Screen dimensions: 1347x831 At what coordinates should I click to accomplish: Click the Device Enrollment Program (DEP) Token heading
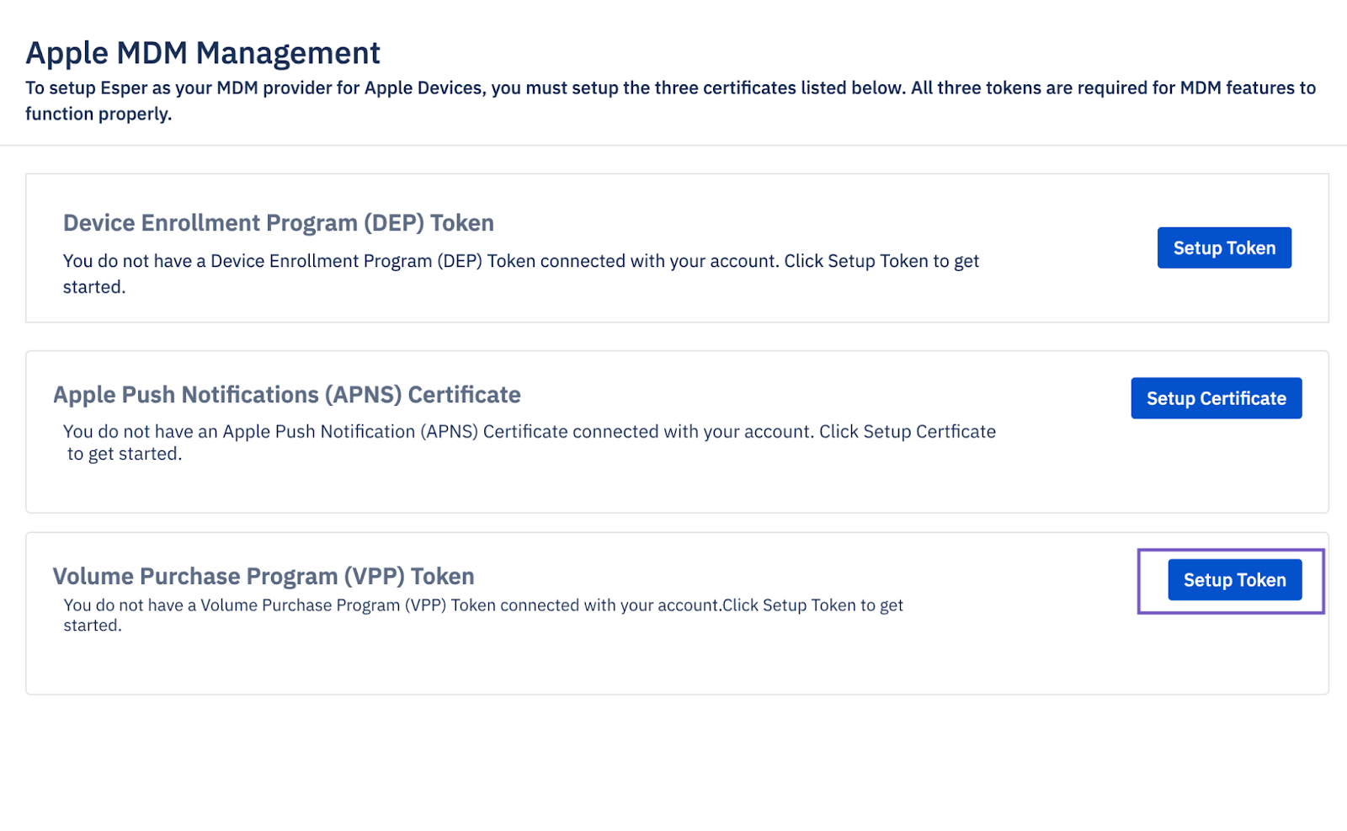[x=278, y=222]
